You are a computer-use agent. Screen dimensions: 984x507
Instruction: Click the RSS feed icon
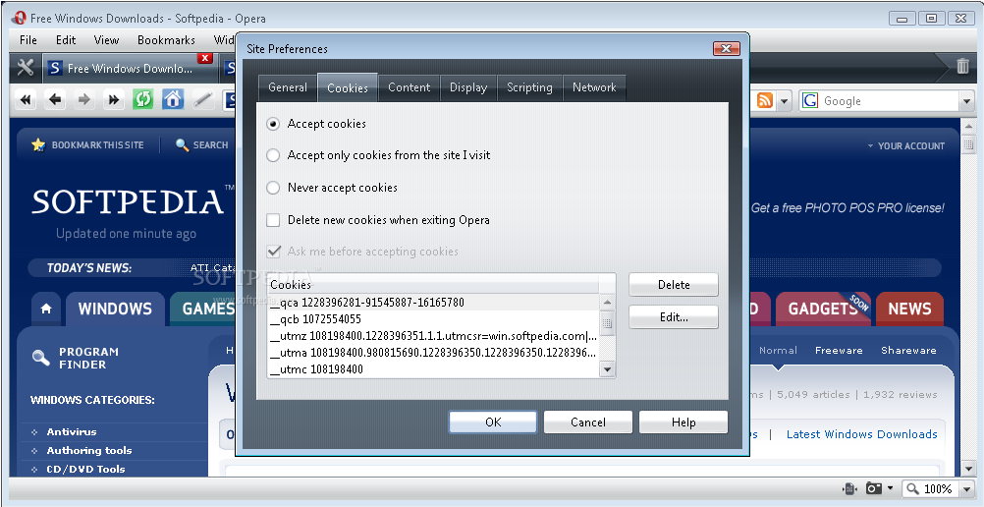coord(764,100)
